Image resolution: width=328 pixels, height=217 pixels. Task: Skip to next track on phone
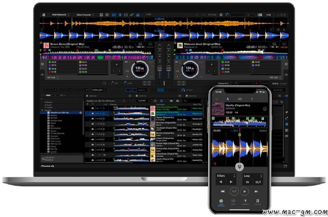256,191
